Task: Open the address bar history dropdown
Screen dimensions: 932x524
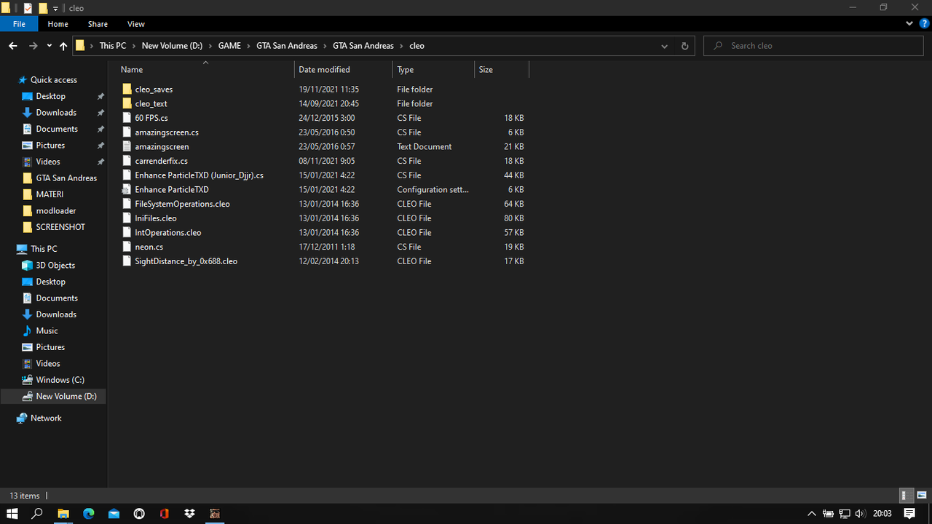Action: [664, 46]
